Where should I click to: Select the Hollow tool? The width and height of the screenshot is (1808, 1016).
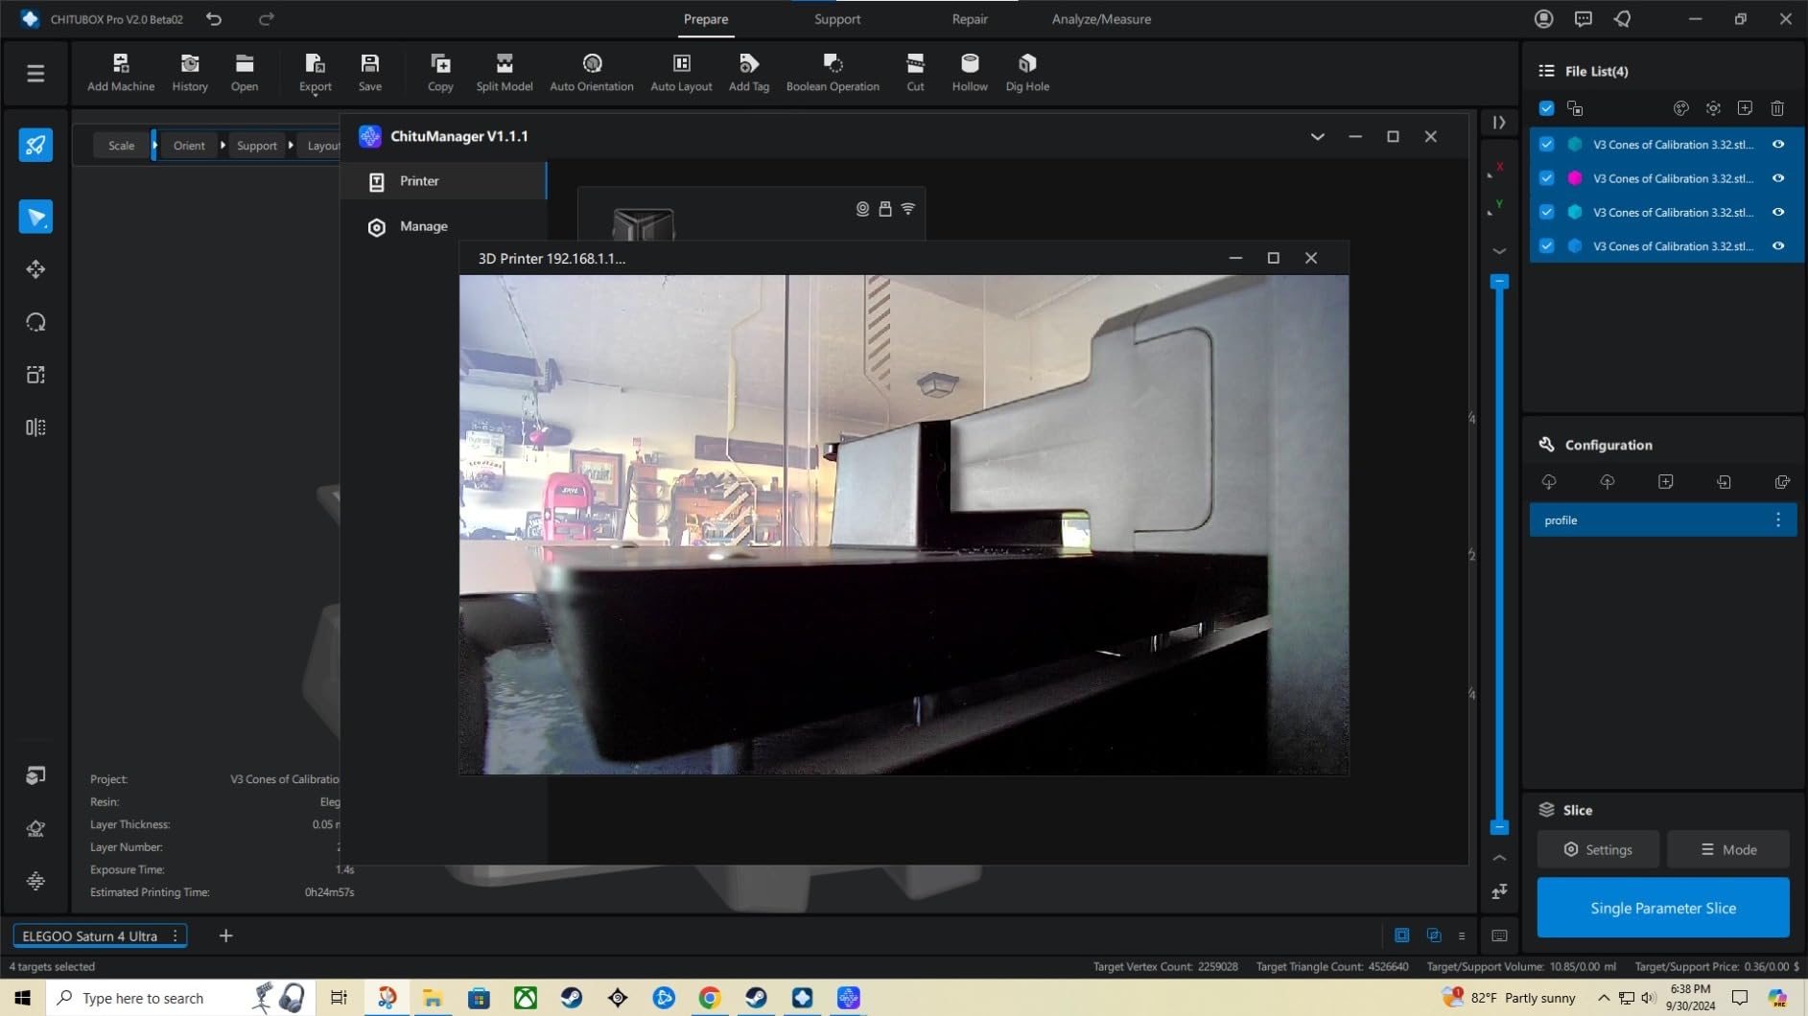click(x=970, y=73)
